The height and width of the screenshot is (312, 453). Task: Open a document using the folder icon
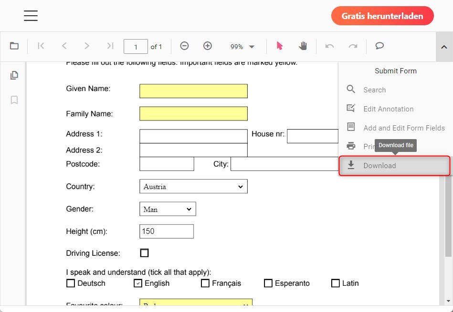14,46
